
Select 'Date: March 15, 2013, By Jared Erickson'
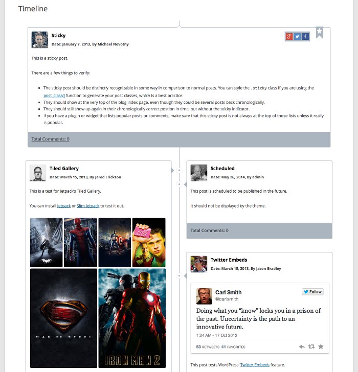(85, 177)
